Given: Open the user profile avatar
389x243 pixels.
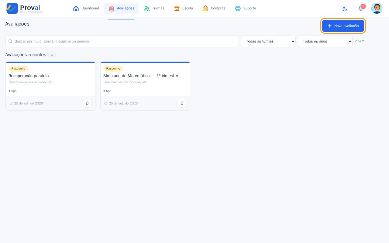Looking at the screenshot, I should pyautogui.click(x=377, y=8).
